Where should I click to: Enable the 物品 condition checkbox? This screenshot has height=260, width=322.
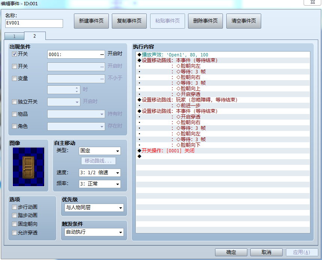click(x=14, y=114)
